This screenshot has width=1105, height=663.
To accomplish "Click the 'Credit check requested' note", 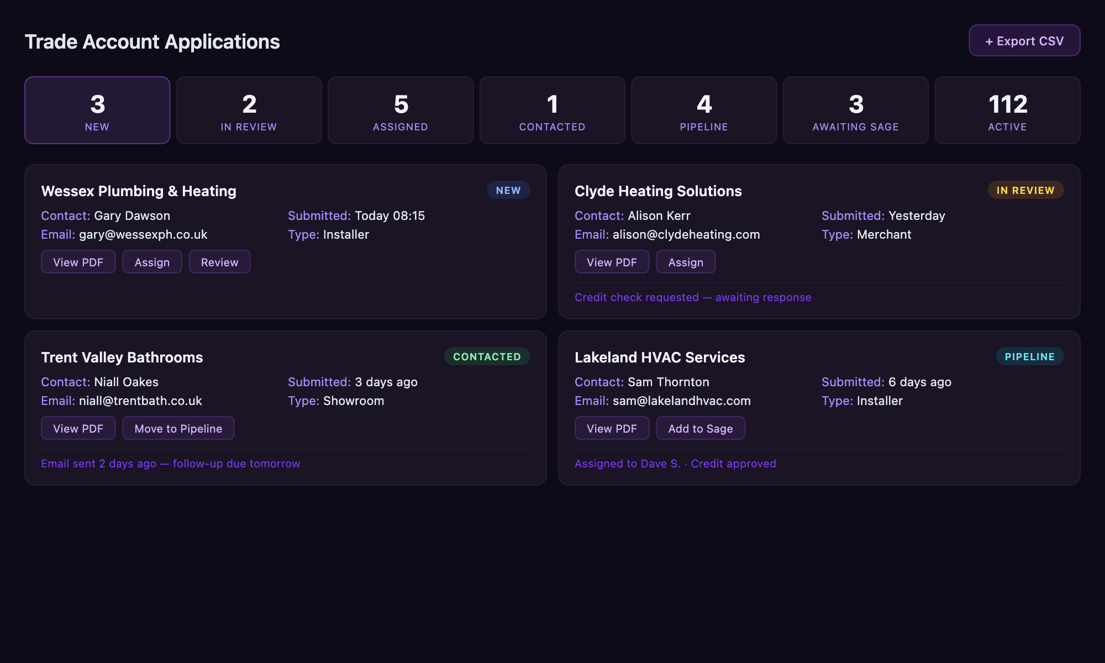I will (x=693, y=297).
